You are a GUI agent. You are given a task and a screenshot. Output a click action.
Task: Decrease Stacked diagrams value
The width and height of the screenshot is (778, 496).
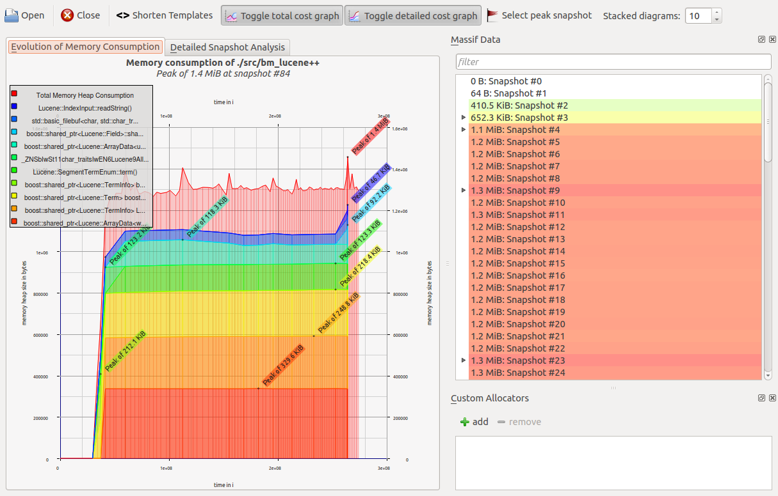point(717,19)
